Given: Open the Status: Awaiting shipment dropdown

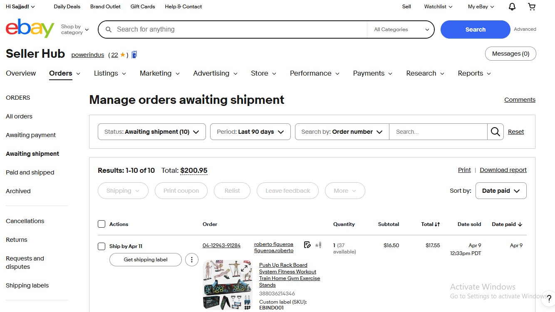Looking at the screenshot, I should click(x=151, y=132).
